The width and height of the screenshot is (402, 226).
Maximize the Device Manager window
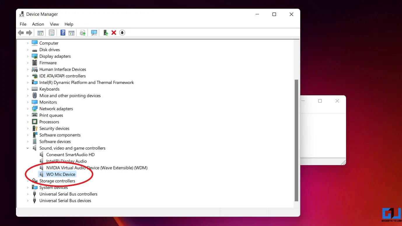click(274, 14)
